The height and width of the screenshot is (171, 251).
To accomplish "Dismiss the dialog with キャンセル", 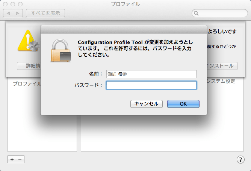I will [147, 104].
